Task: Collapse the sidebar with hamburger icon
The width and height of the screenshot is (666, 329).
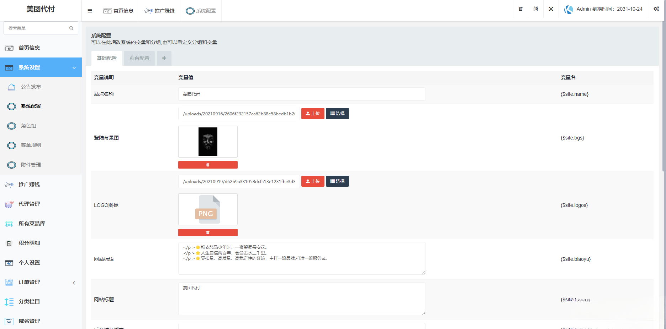Action: click(89, 10)
